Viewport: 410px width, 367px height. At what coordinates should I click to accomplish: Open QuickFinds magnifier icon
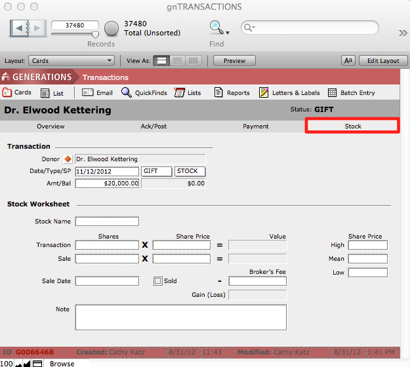point(127,93)
